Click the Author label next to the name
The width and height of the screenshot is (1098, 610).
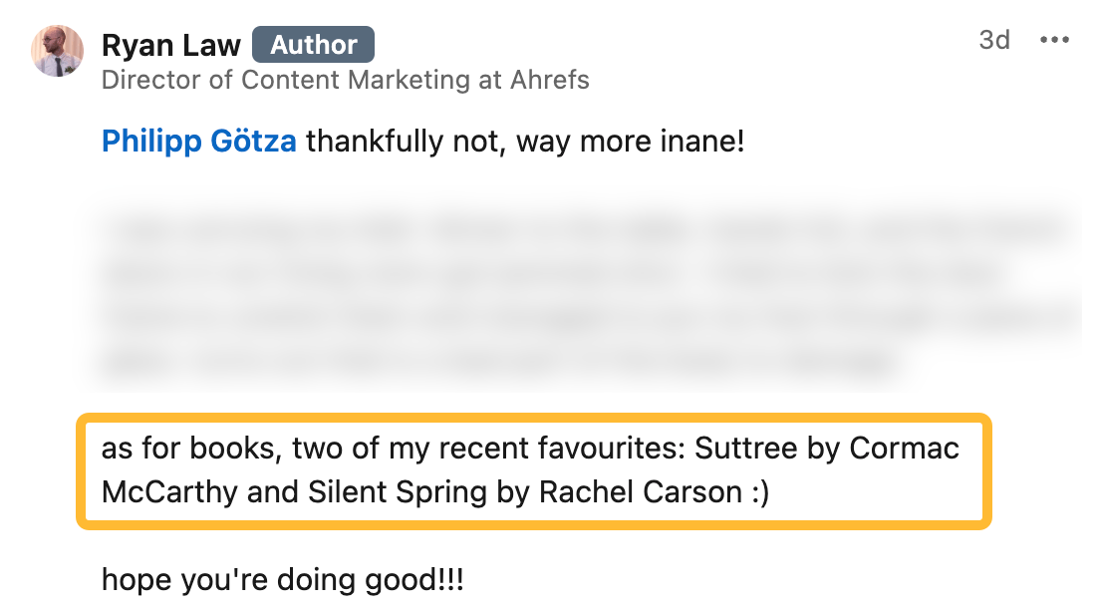[x=313, y=44]
